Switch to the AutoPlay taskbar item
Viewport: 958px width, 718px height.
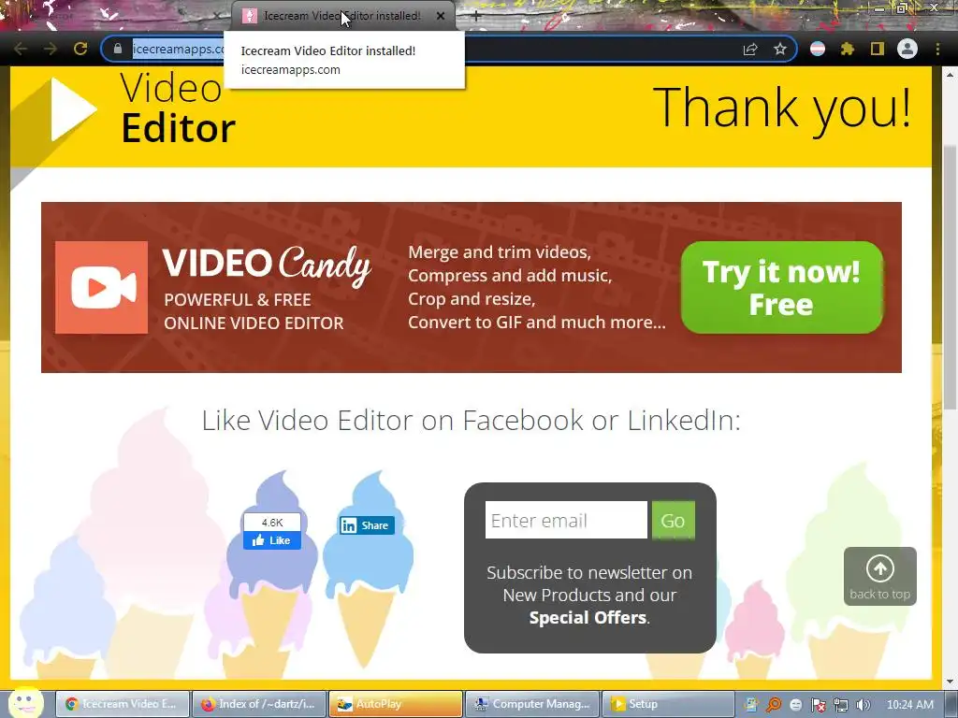click(x=396, y=704)
